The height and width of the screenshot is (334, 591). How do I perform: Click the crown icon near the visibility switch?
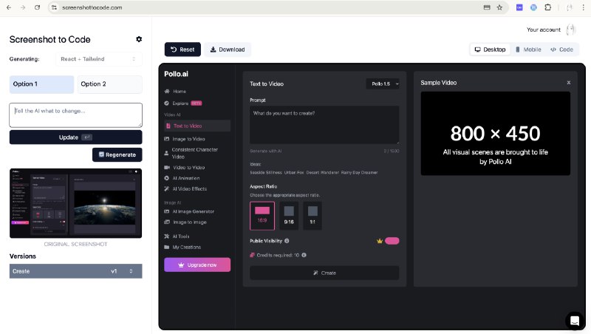380,241
